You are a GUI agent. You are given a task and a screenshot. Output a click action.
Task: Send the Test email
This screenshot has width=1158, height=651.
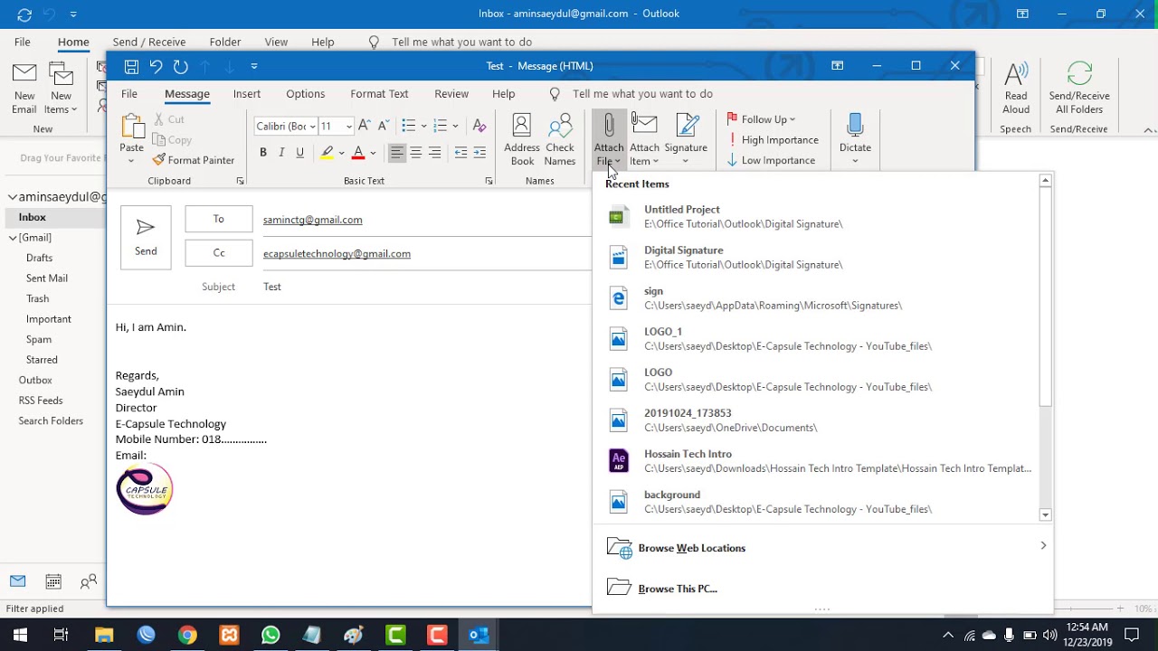[146, 237]
